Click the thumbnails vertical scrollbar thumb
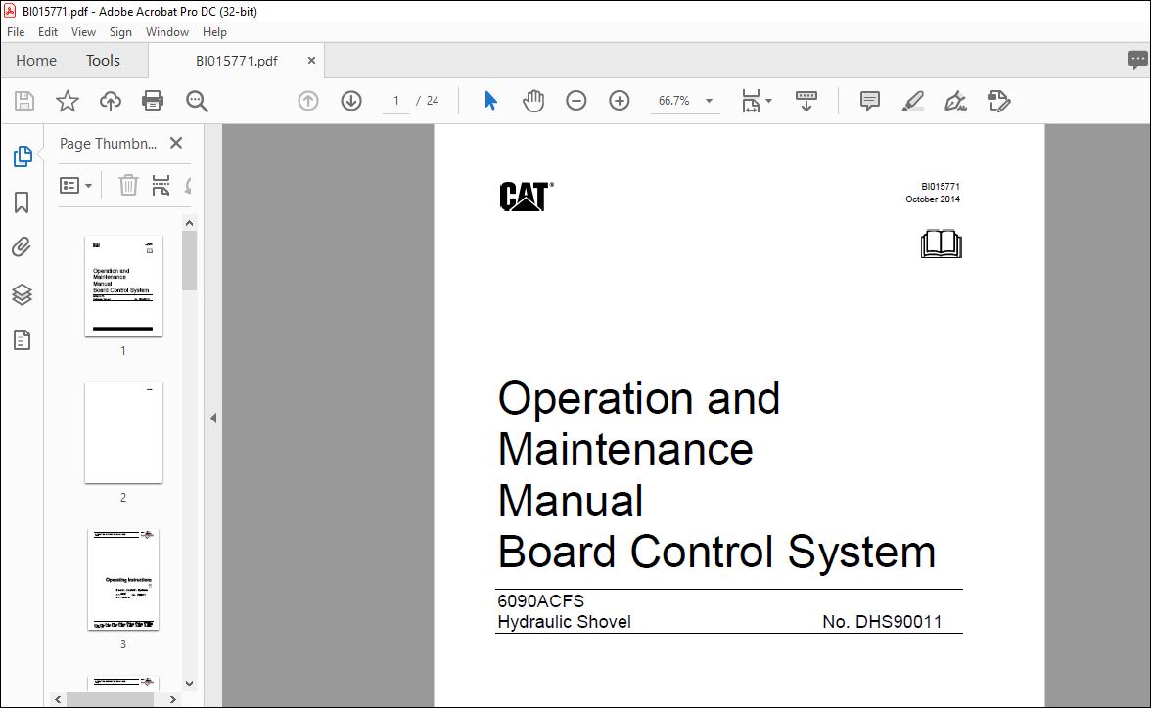Screen dimensions: 1151x708 click(190, 260)
